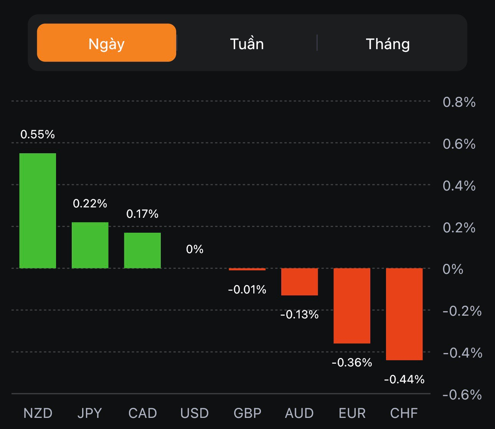This screenshot has width=495, height=429.
Task: Tap the JPY currency label
Action: point(90,413)
